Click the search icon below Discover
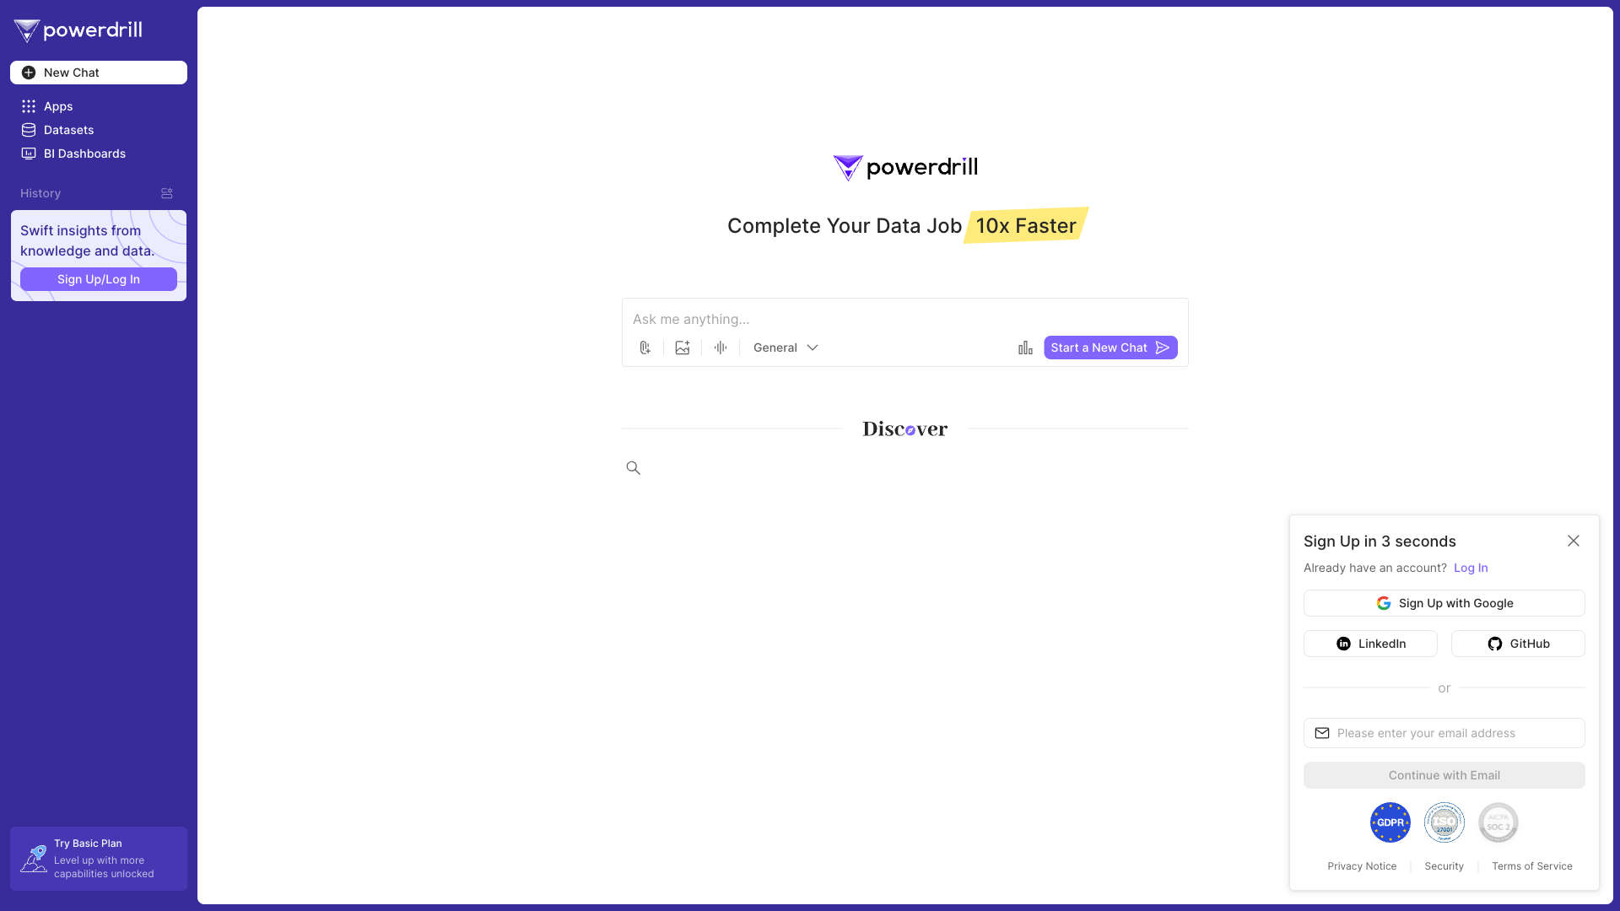Image resolution: width=1620 pixels, height=911 pixels. pos(634,467)
